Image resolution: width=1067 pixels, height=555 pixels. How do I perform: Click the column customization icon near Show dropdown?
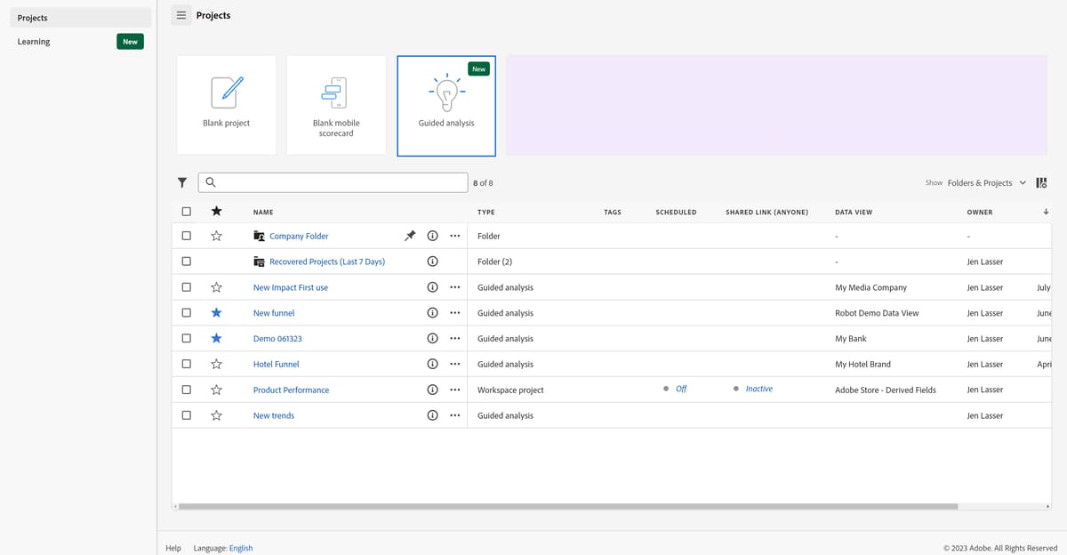click(x=1041, y=182)
